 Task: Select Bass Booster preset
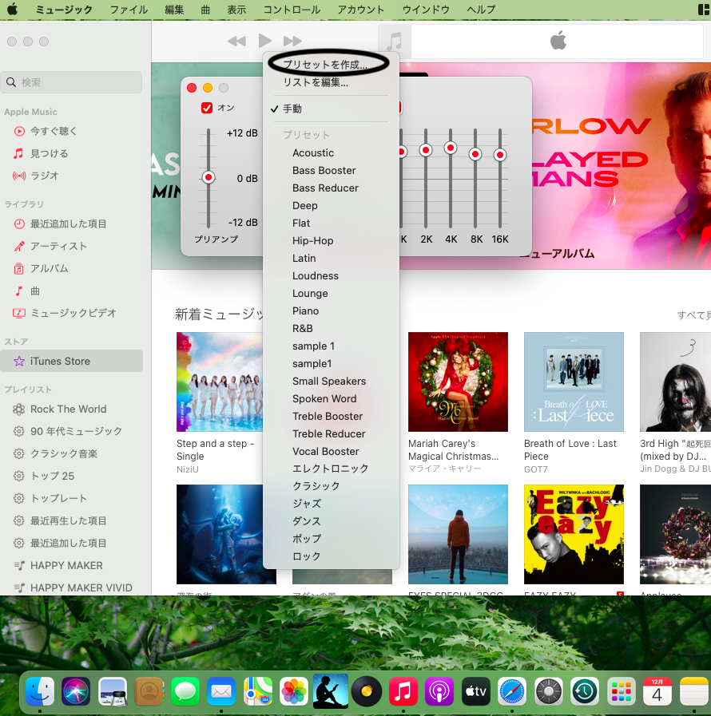(x=331, y=170)
